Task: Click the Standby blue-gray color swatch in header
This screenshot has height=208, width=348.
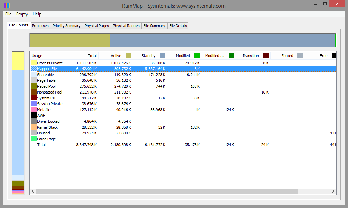Action: (163, 56)
